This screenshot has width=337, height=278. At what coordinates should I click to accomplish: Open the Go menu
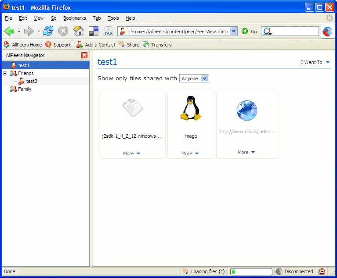coord(54,18)
